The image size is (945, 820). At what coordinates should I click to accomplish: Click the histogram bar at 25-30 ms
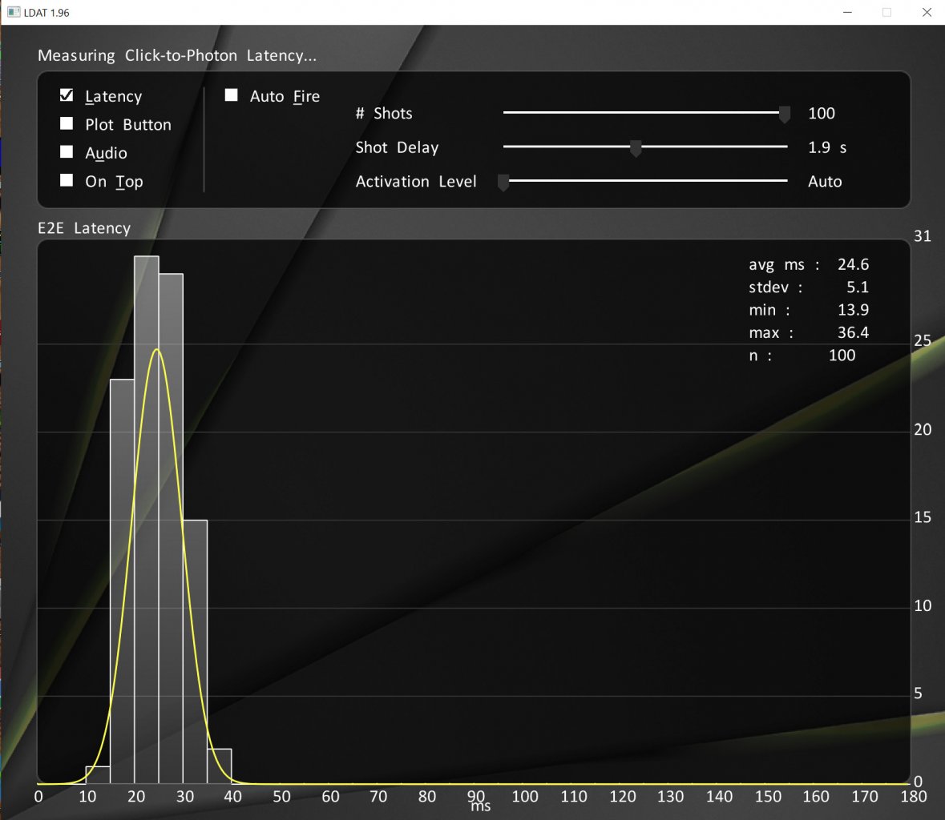(172, 529)
